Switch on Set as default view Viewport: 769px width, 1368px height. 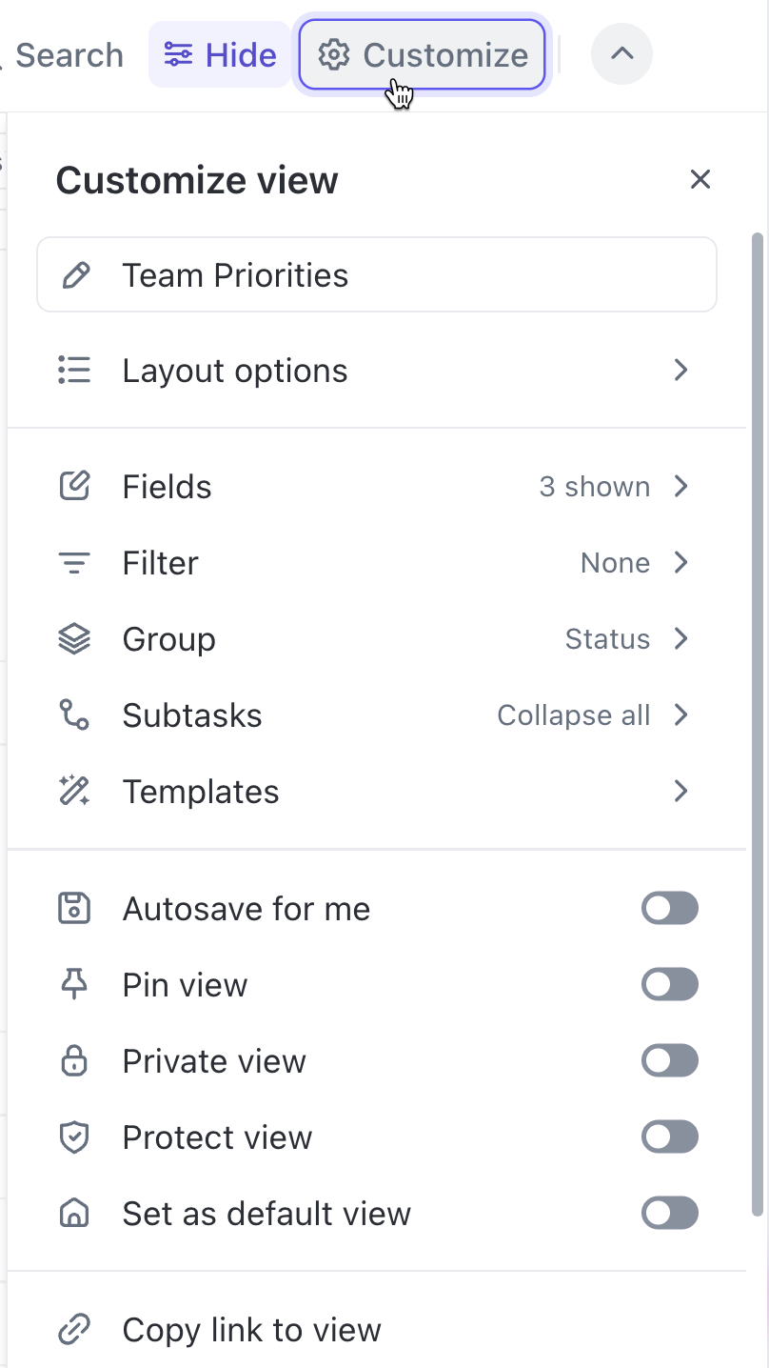(x=670, y=1213)
